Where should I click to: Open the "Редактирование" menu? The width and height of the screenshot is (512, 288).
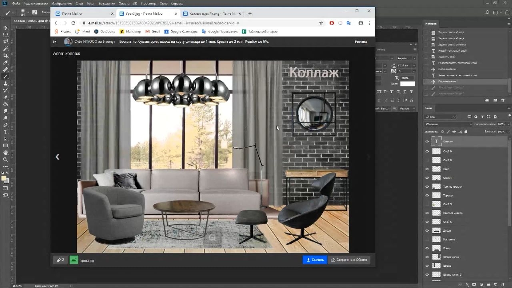click(x=36, y=4)
